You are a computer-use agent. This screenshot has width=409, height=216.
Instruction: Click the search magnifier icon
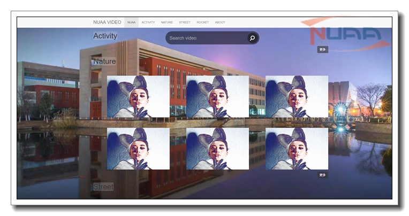coord(252,38)
